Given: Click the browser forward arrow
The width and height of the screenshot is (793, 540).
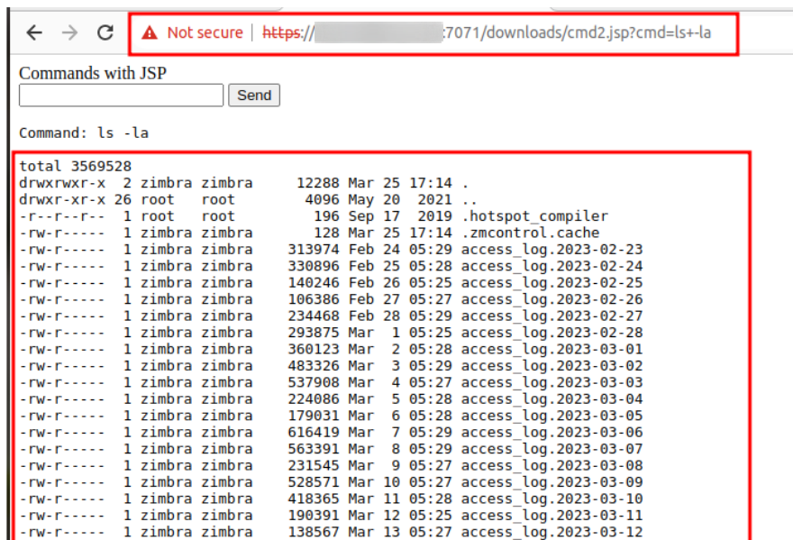Looking at the screenshot, I should point(69,32).
